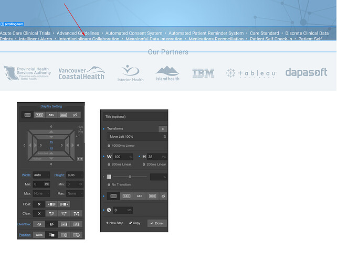Set Overflow to auto option
337x262 pixels.
coord(76,224)
